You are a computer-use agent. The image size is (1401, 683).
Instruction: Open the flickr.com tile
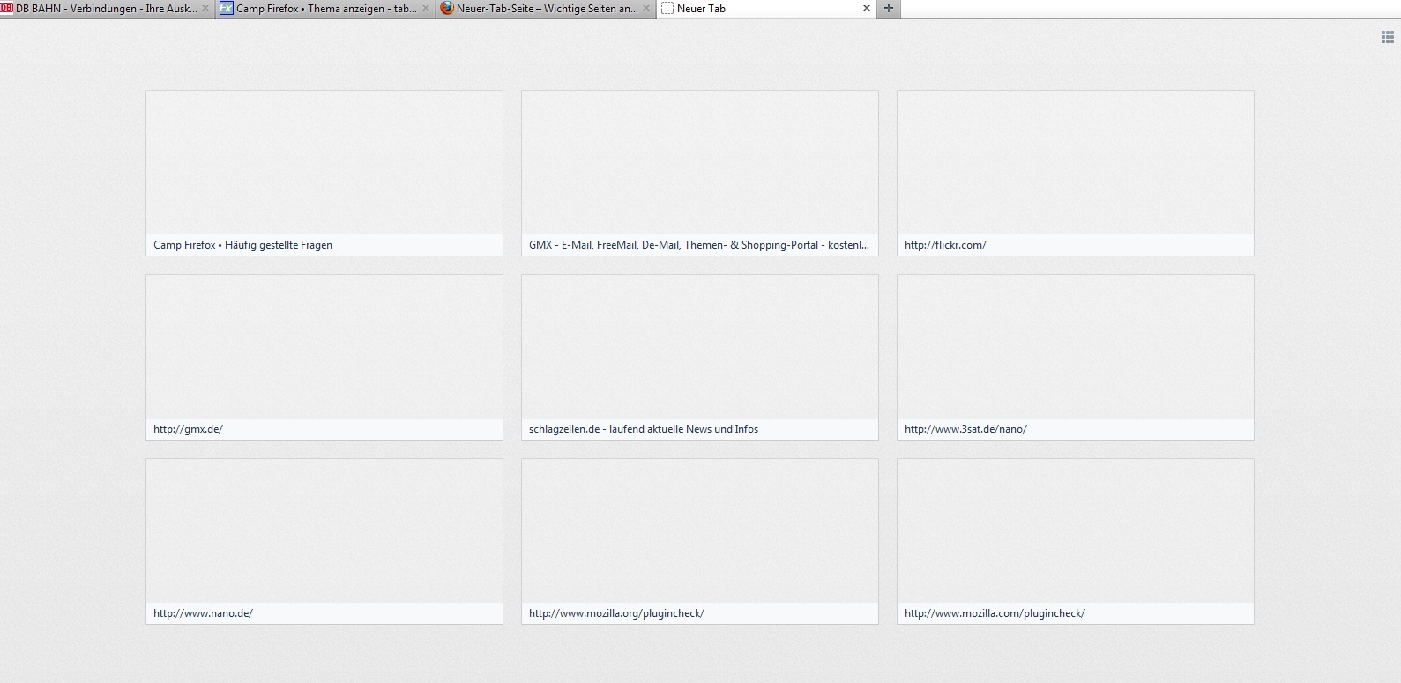pos(1076,173)
